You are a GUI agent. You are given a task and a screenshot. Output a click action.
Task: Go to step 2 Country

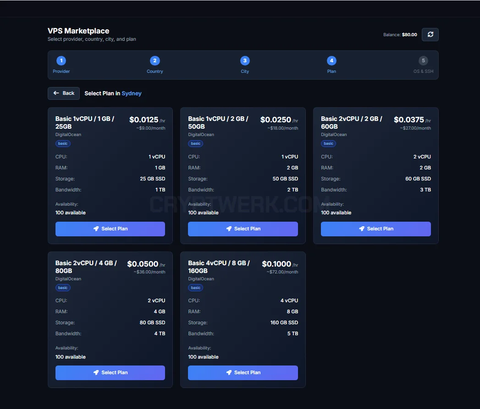tap(154, 60)
